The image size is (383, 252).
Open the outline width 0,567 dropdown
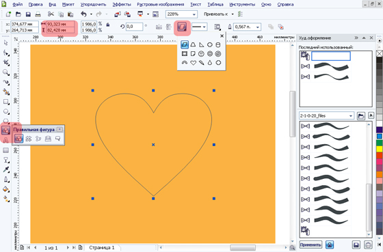point(258,27)
